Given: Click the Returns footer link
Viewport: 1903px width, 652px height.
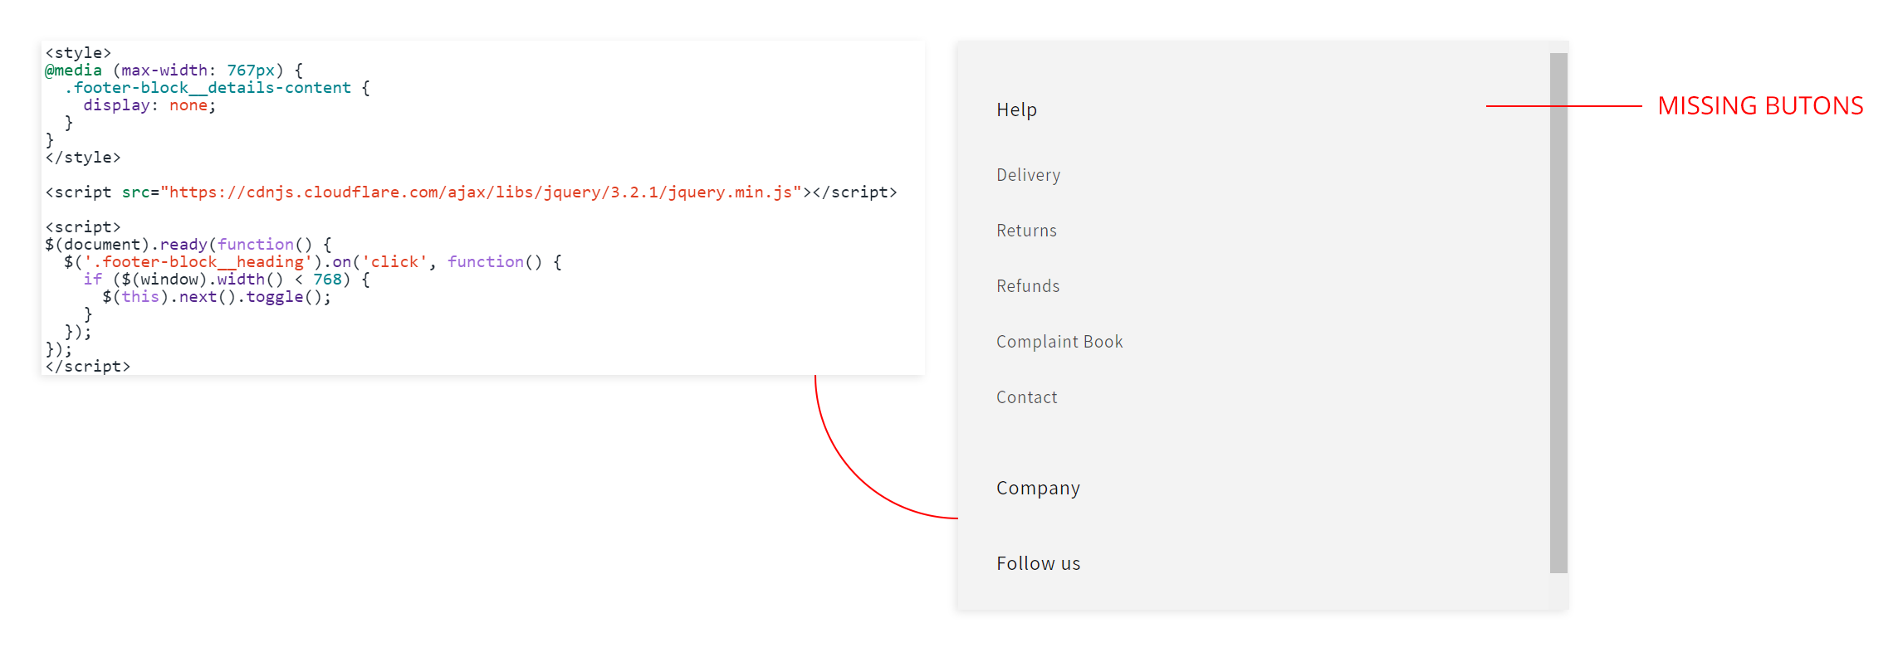Looking at the screenshot, I should pyautogui.click(x=1026, y=231).
